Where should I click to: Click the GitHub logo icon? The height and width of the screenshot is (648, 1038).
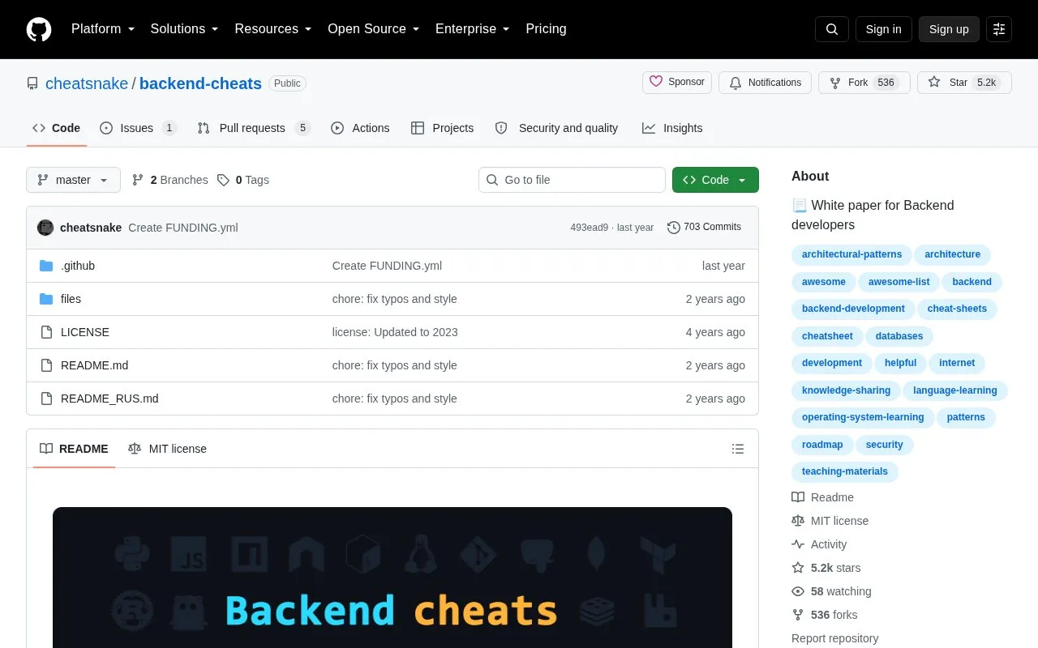coord(39,29)
